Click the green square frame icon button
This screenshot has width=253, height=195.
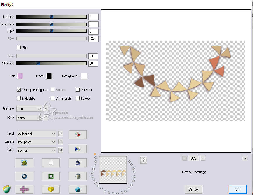pyautogui.click(x=51, y=176)
